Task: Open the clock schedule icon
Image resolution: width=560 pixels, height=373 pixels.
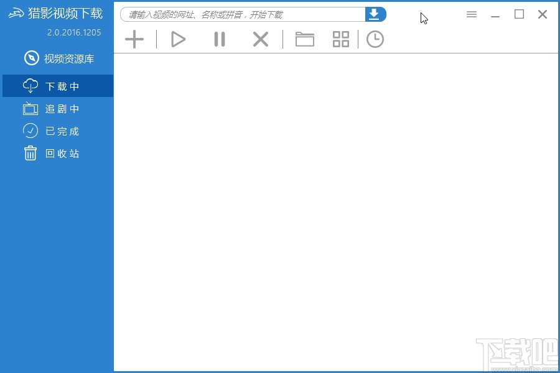Action: coord(375,39)
